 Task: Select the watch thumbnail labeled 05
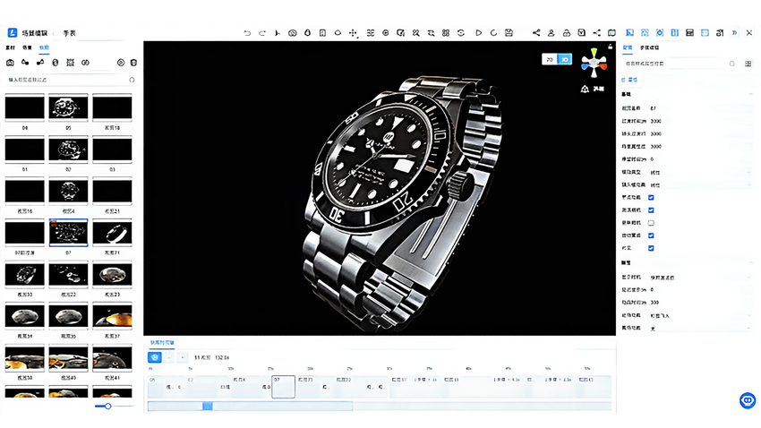[x=68, y=107]
